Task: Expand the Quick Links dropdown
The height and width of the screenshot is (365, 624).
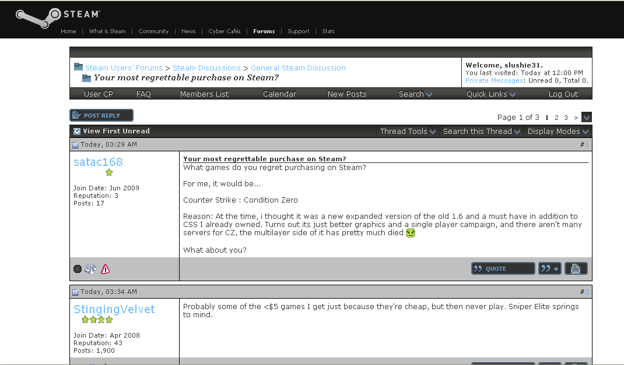Action: click(x=491, y=94)
